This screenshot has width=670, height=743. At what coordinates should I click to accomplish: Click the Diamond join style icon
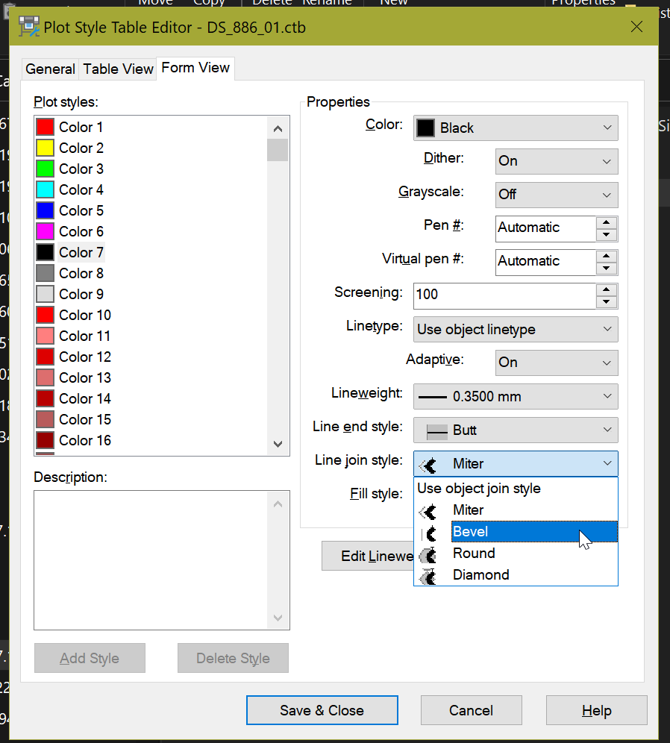coord(428,575)
